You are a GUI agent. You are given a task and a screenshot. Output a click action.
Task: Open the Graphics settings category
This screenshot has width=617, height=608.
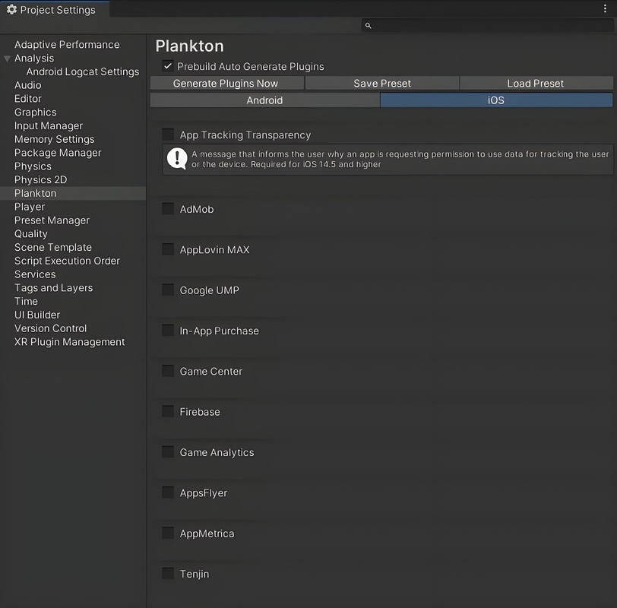[x=36, y=112]
